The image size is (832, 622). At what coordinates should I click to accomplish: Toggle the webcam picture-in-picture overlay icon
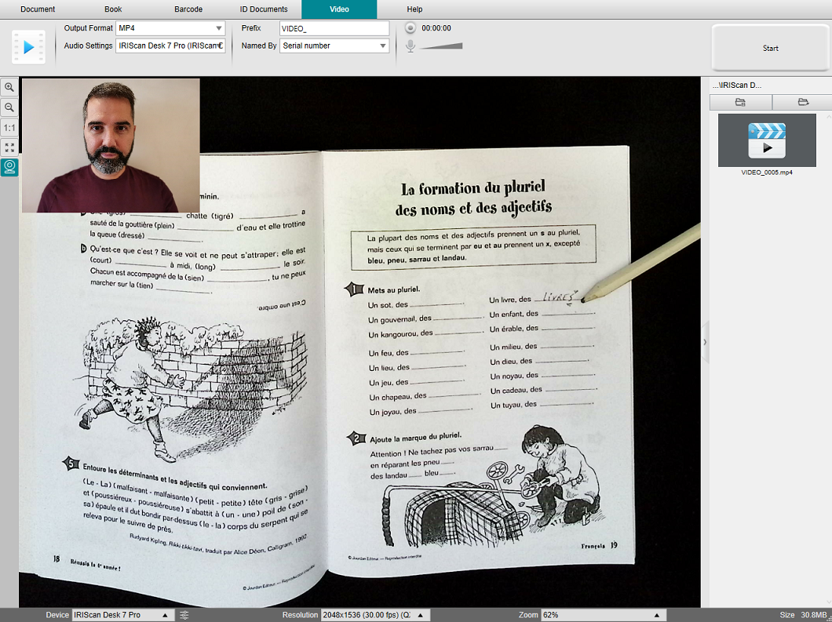9,167
